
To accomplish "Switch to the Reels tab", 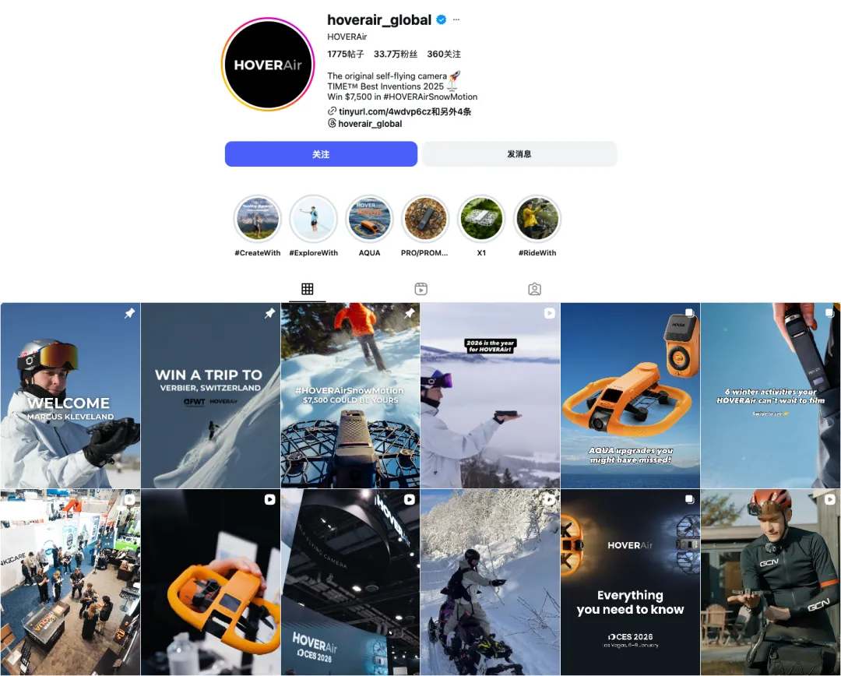I will pyautogui.click(x=421, y=289).
